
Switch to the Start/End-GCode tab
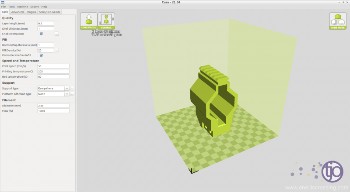point(50,12)
